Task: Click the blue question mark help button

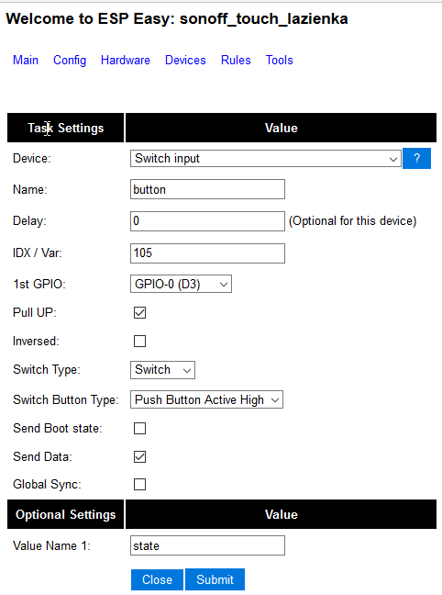Action: (x=416, y=158)
